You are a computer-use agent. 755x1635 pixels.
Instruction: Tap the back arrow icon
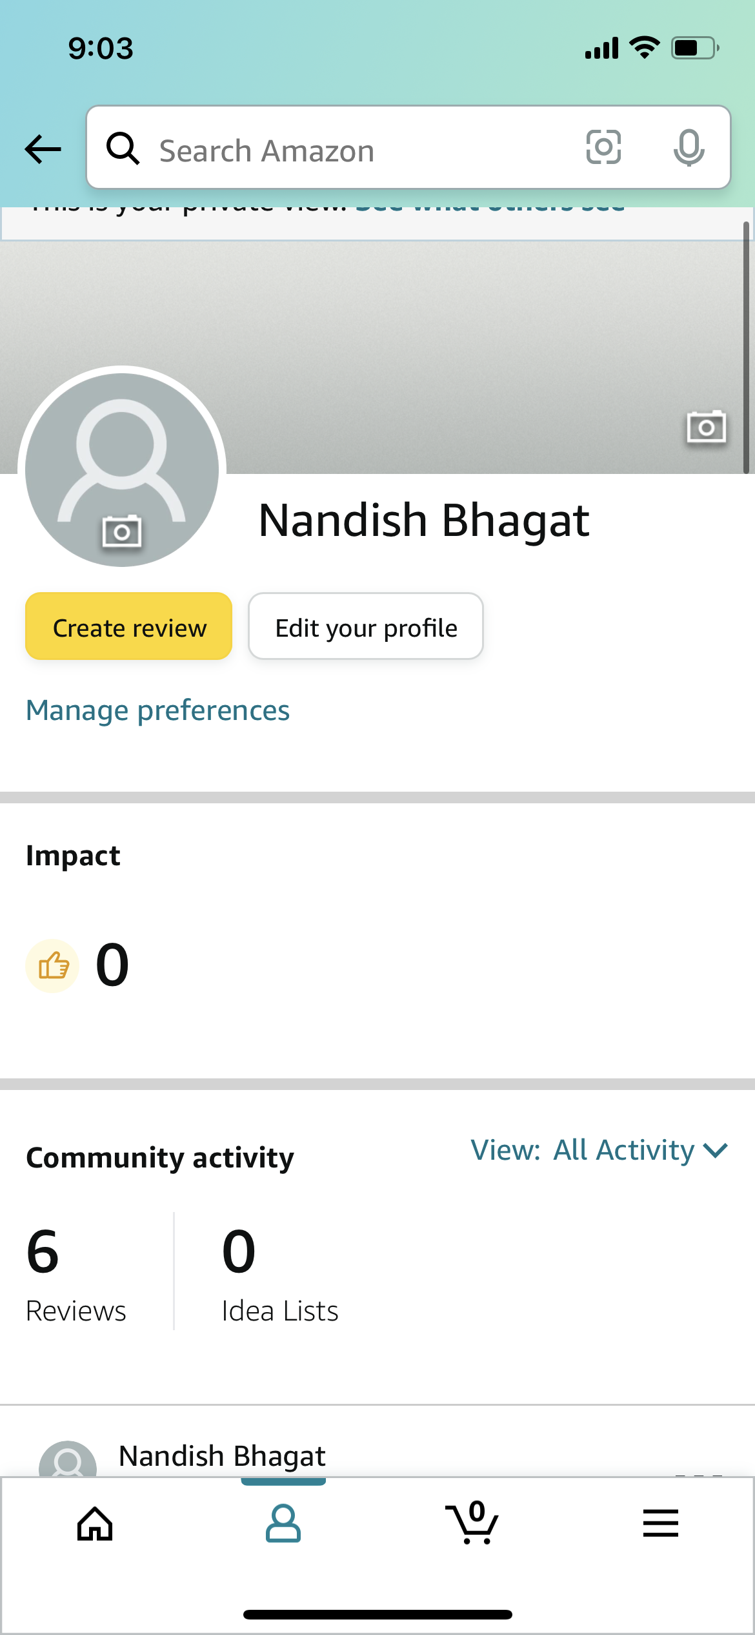[43, 149]
